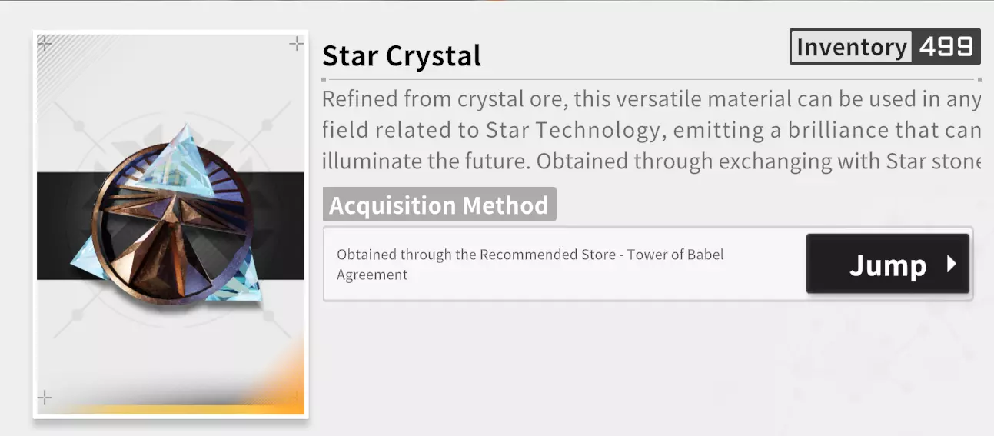Click the bottom-left plus corner mark
The width and height of the screenshot is (994, 436).
(45, 398)
